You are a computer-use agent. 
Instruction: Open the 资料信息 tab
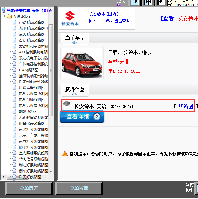pos(75,90)
